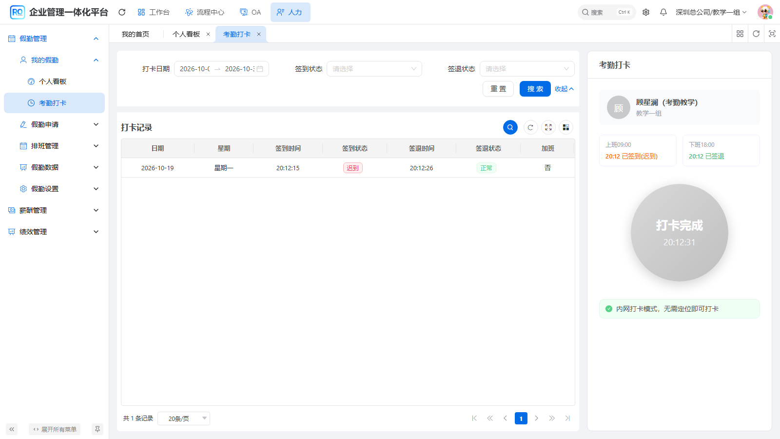Open the column settings icon in 打卡记录

pyautogui.click(x=566, y=127)
